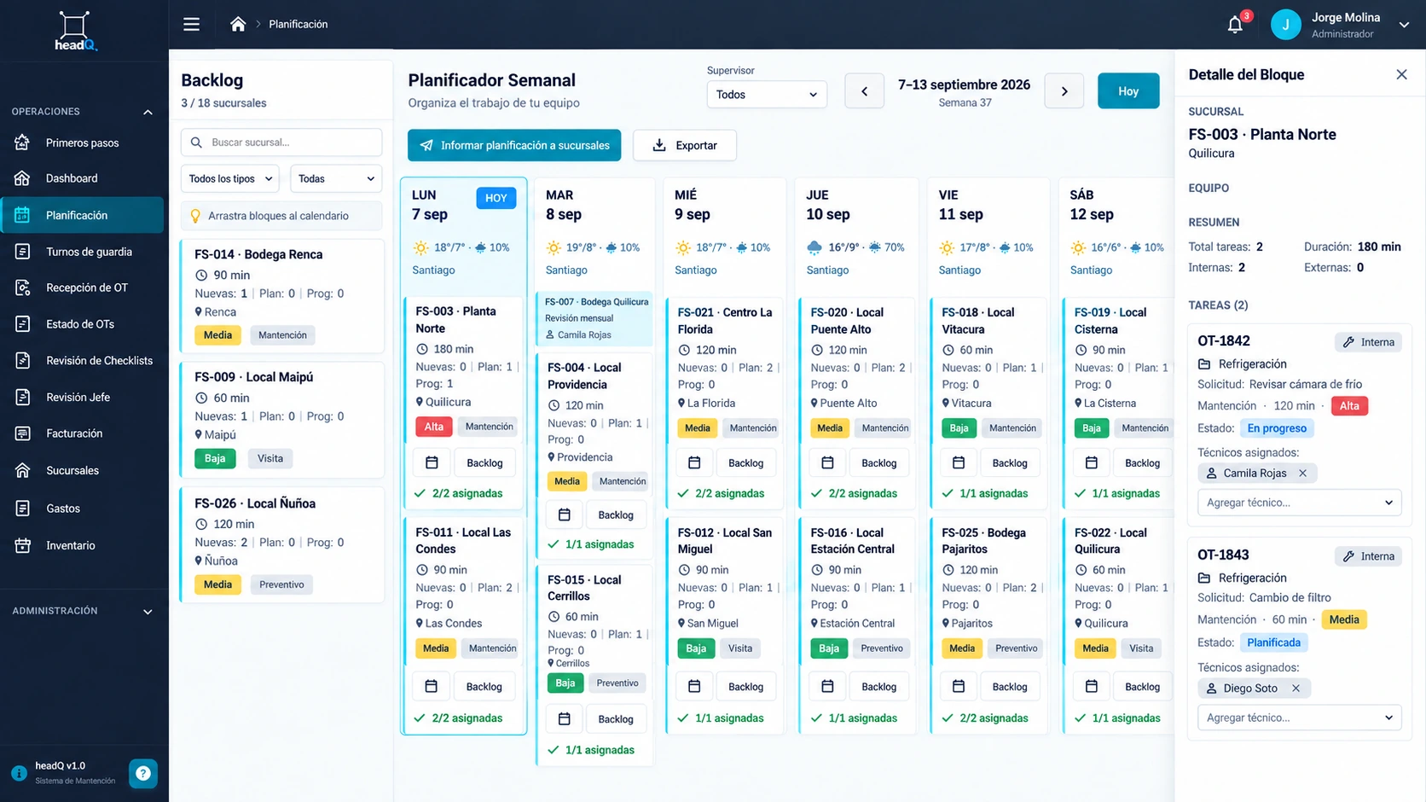Open Turnos de guardia in sidebar
Screen dimensions: 1426x802
click(82, 252)
